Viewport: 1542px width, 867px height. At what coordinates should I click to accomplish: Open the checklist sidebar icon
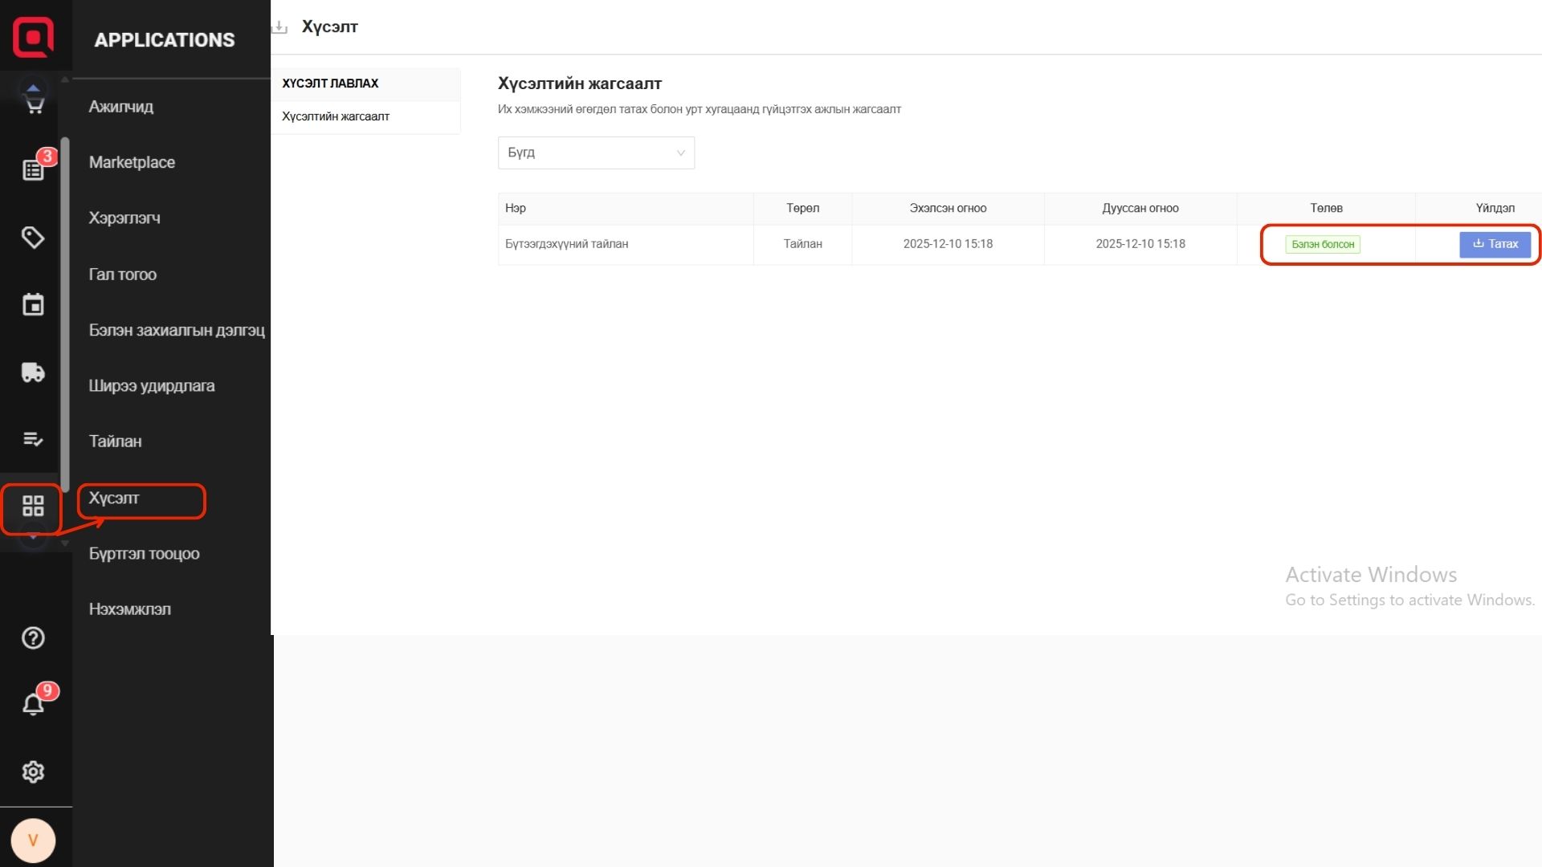(x=33, y=439)
